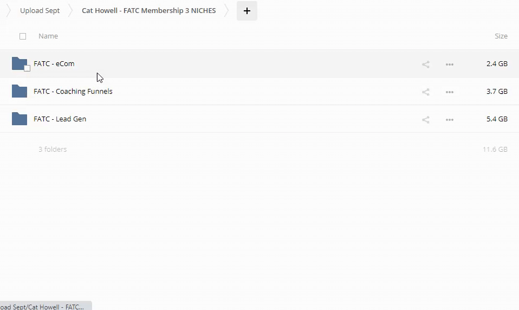Viewport: 519px width, 310px height.
Task: Share the FATC - Lead Gen folder
Action: (x=426, y=120)
